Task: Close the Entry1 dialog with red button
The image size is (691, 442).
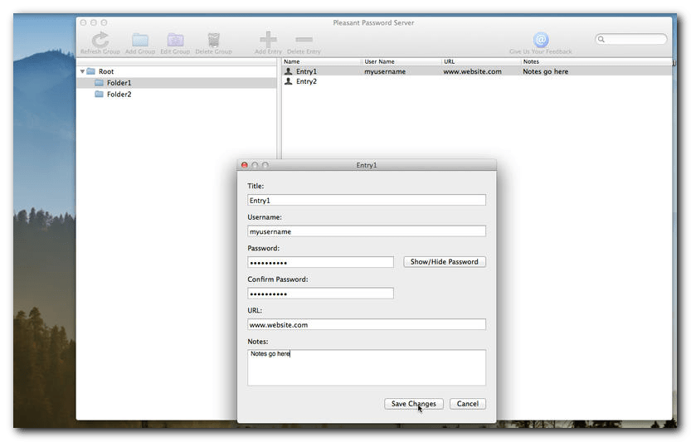Action: pos(245,165)
